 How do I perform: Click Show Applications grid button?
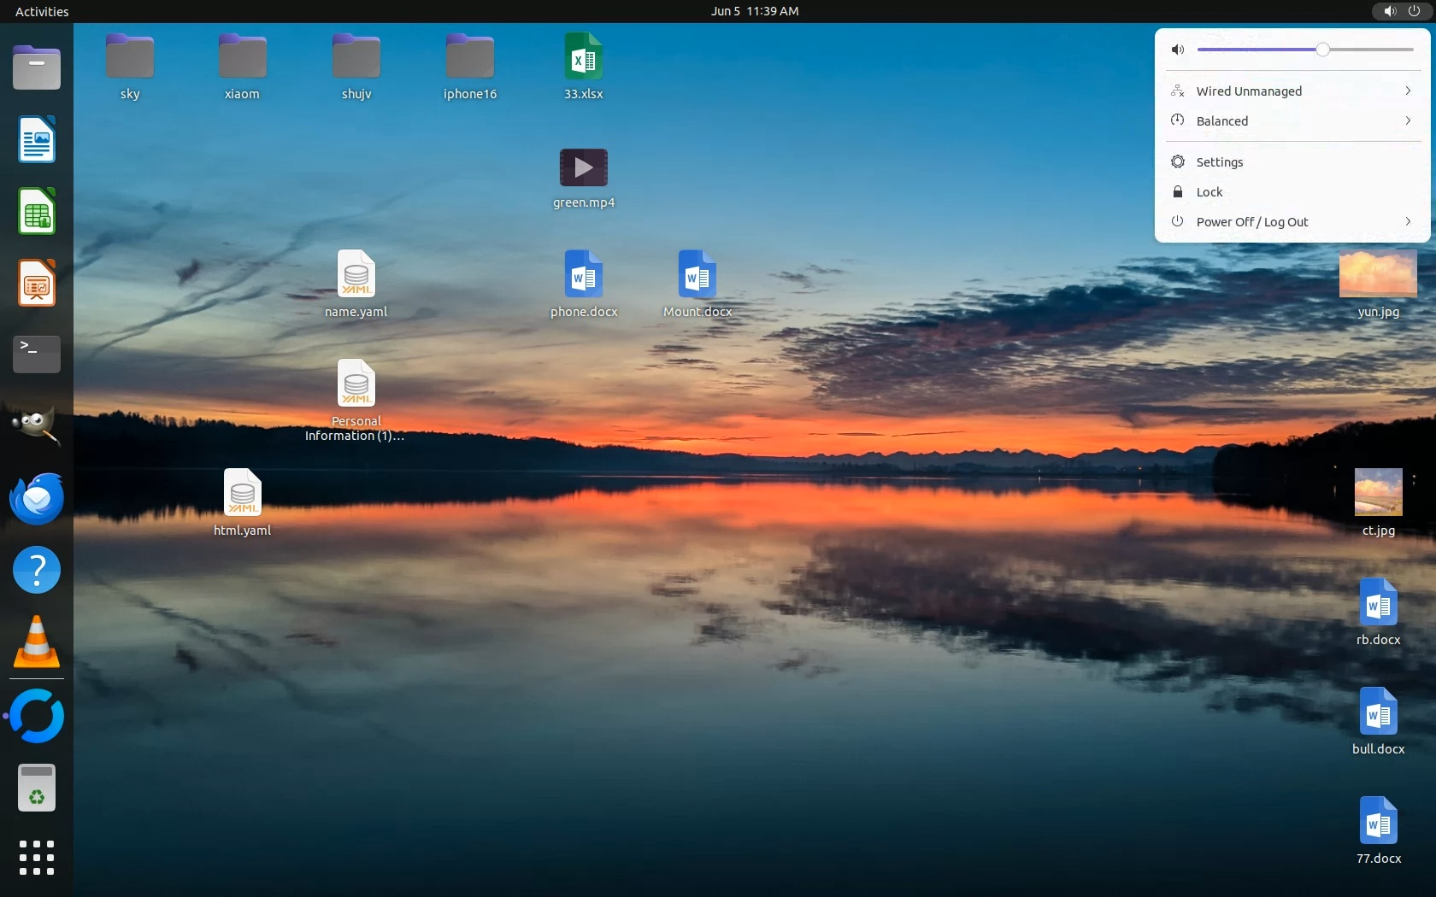click(x=37, y=858)
